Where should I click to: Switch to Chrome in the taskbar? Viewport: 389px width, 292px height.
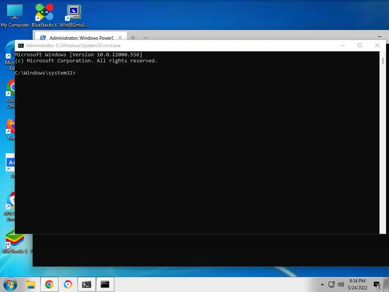(49, 284)
